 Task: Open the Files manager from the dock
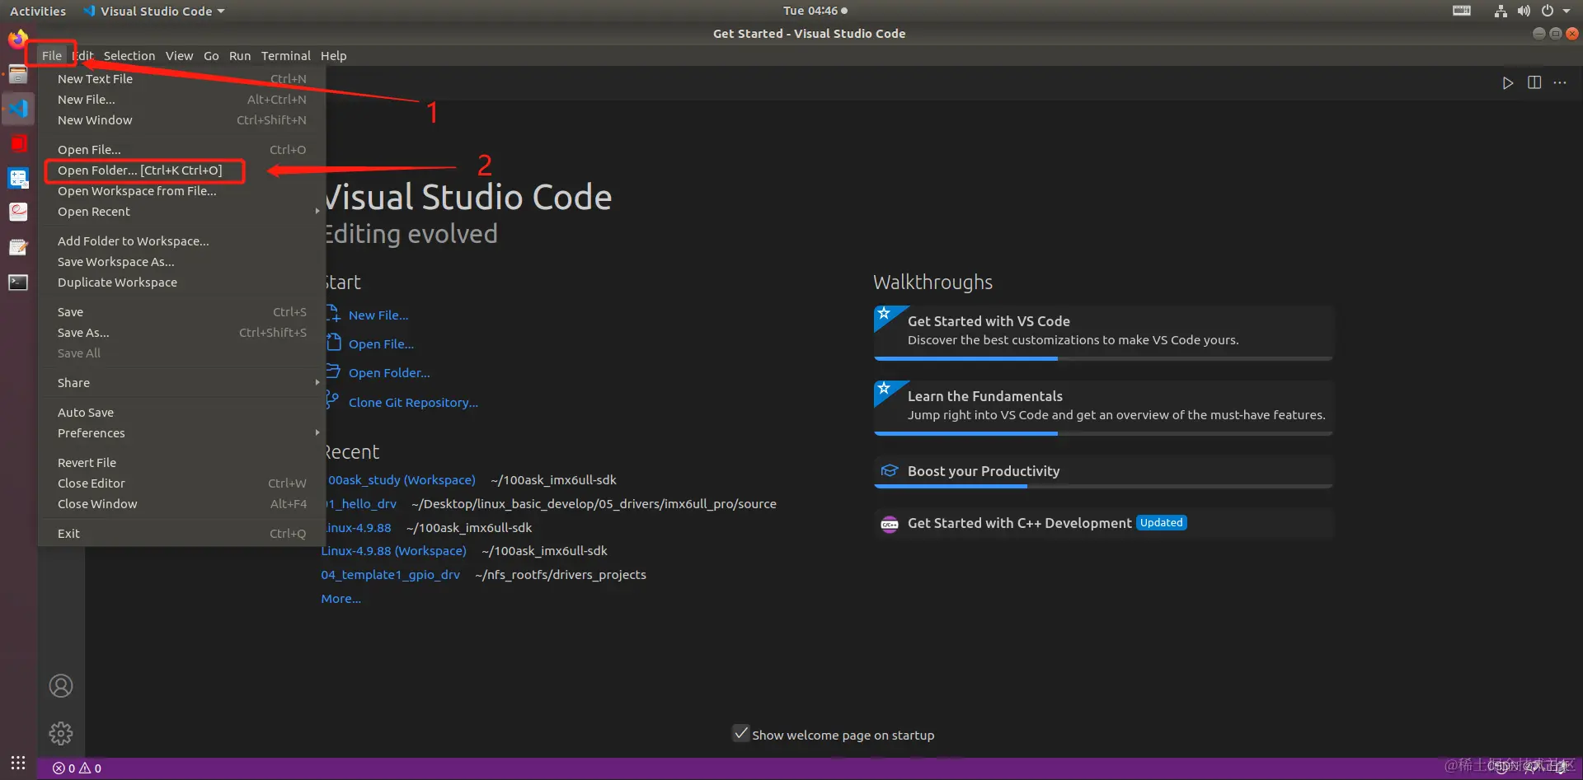[x=18, y=74]
